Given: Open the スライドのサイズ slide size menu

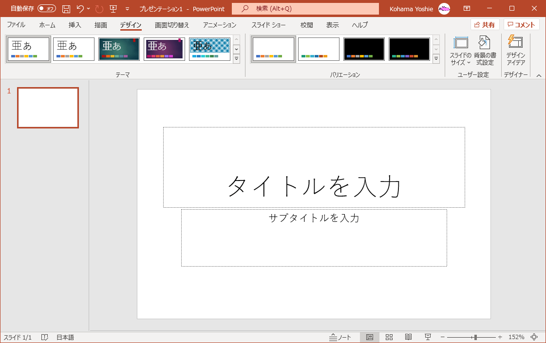Looking at the screenshot, I should (x=460, y=51).
